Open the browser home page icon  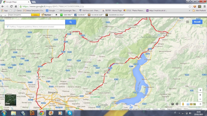16,6
